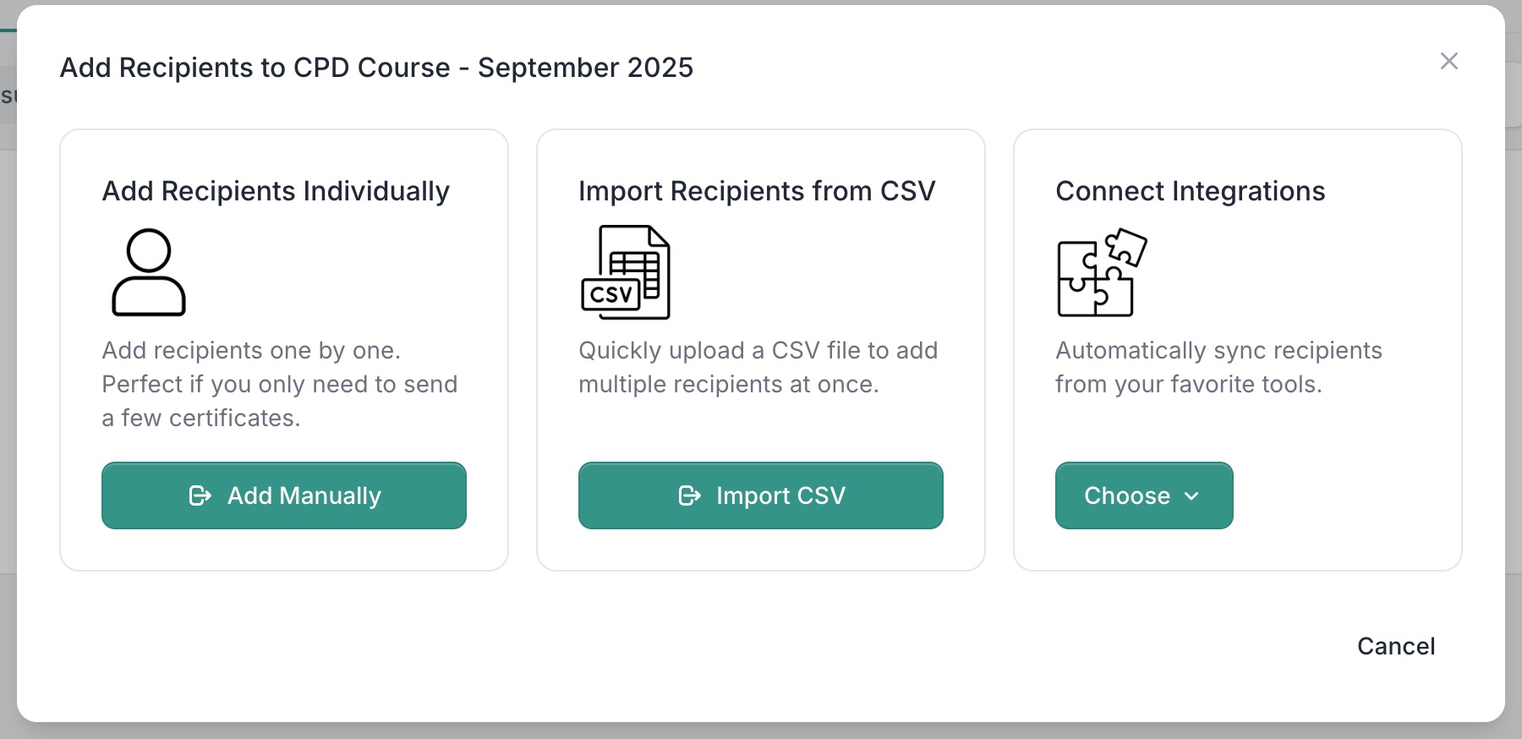Click the person silhouette icon
Image resolution: width=1522 pixels, height=739 pixels.
(149, 272)
